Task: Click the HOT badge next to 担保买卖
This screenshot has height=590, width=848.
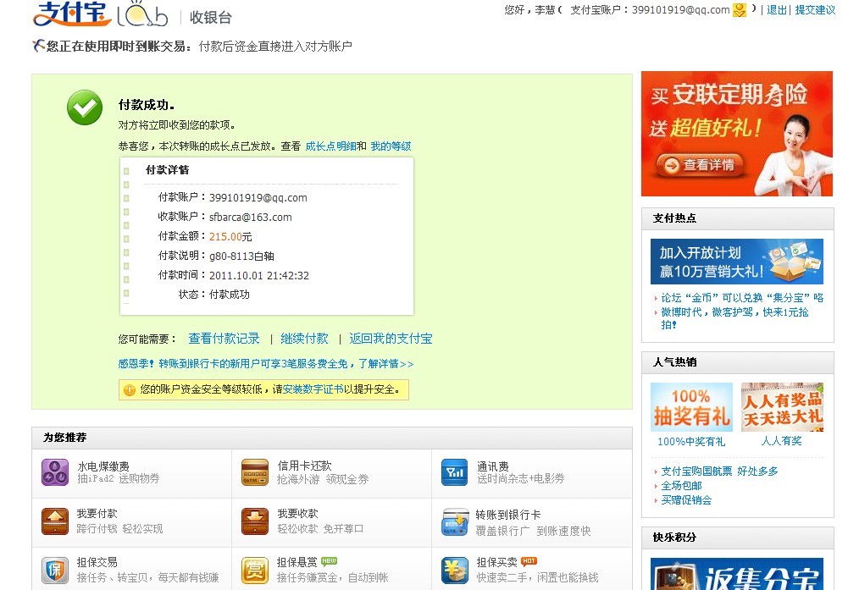Action: coord(529,561)
